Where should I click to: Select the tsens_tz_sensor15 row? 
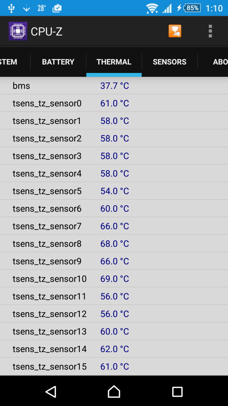pos(114,366)
